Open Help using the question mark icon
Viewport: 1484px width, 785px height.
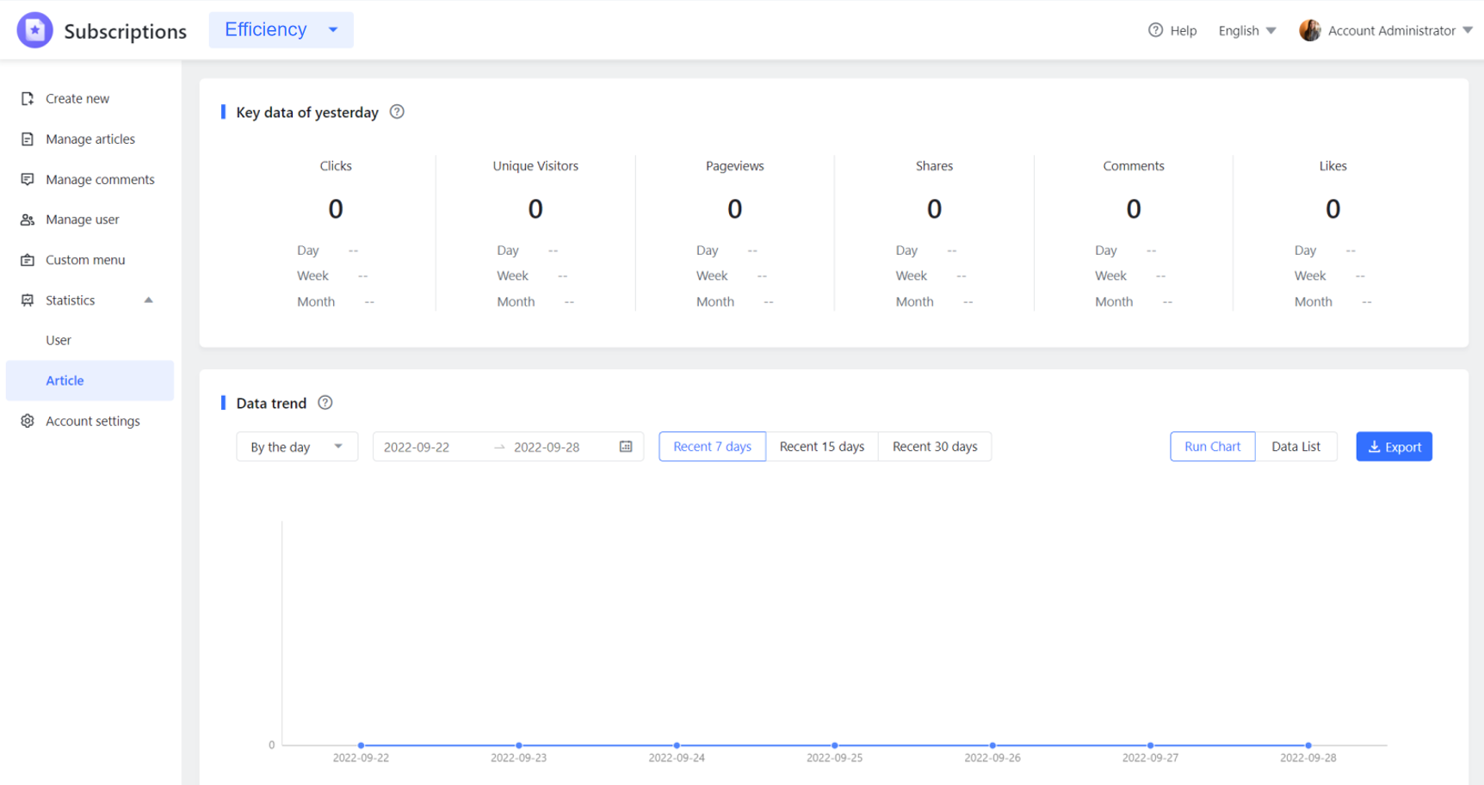pyautogui.click(x=1153, y=30)
